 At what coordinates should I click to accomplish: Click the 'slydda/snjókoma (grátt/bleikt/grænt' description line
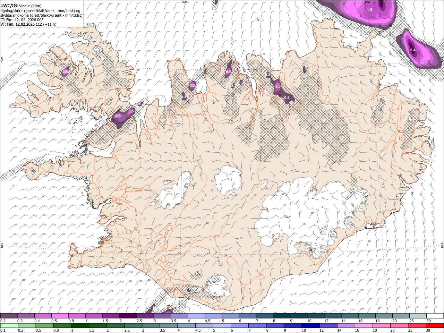(x=41, y=15)
